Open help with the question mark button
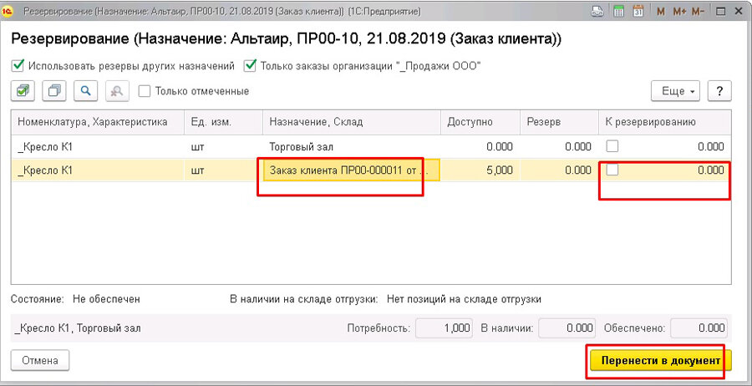752x386 pixels. pyautogui.click(x=719, y=91)
